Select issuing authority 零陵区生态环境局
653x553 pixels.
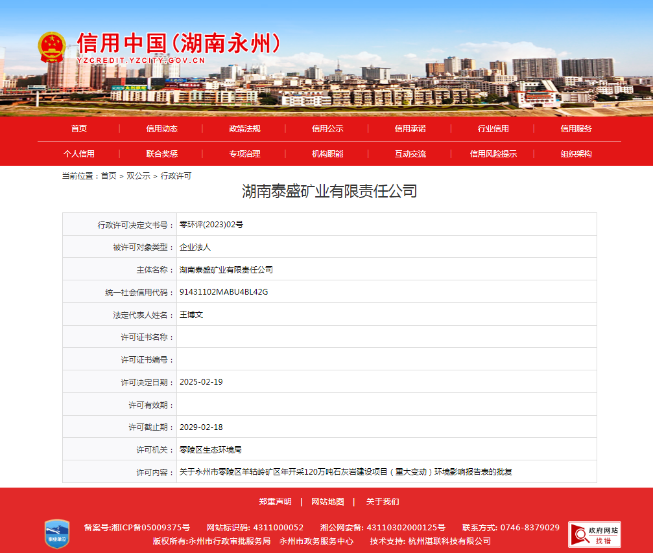click(x=210, y=450)
